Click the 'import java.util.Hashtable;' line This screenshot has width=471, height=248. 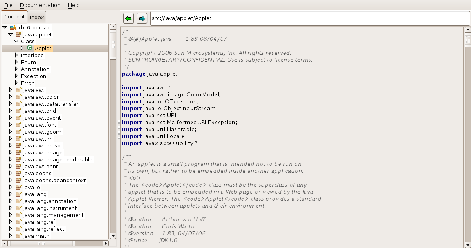159,129
